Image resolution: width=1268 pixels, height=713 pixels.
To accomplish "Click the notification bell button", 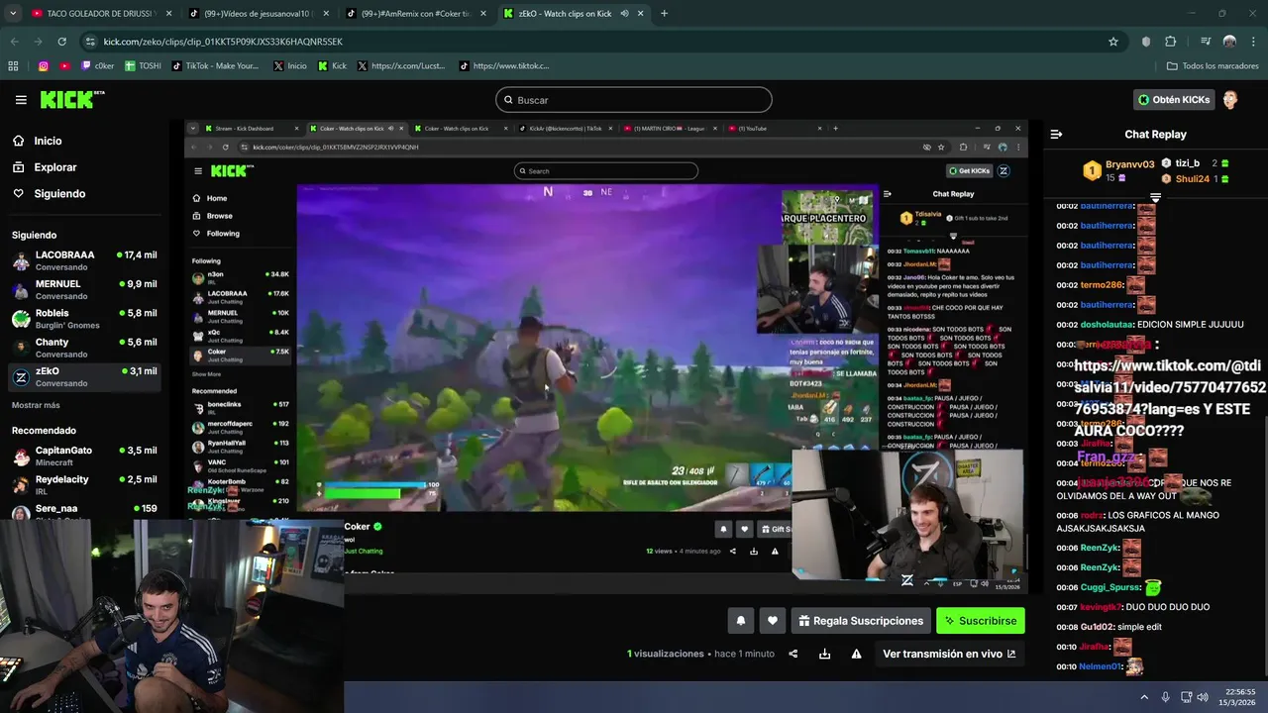I will 740,621.
